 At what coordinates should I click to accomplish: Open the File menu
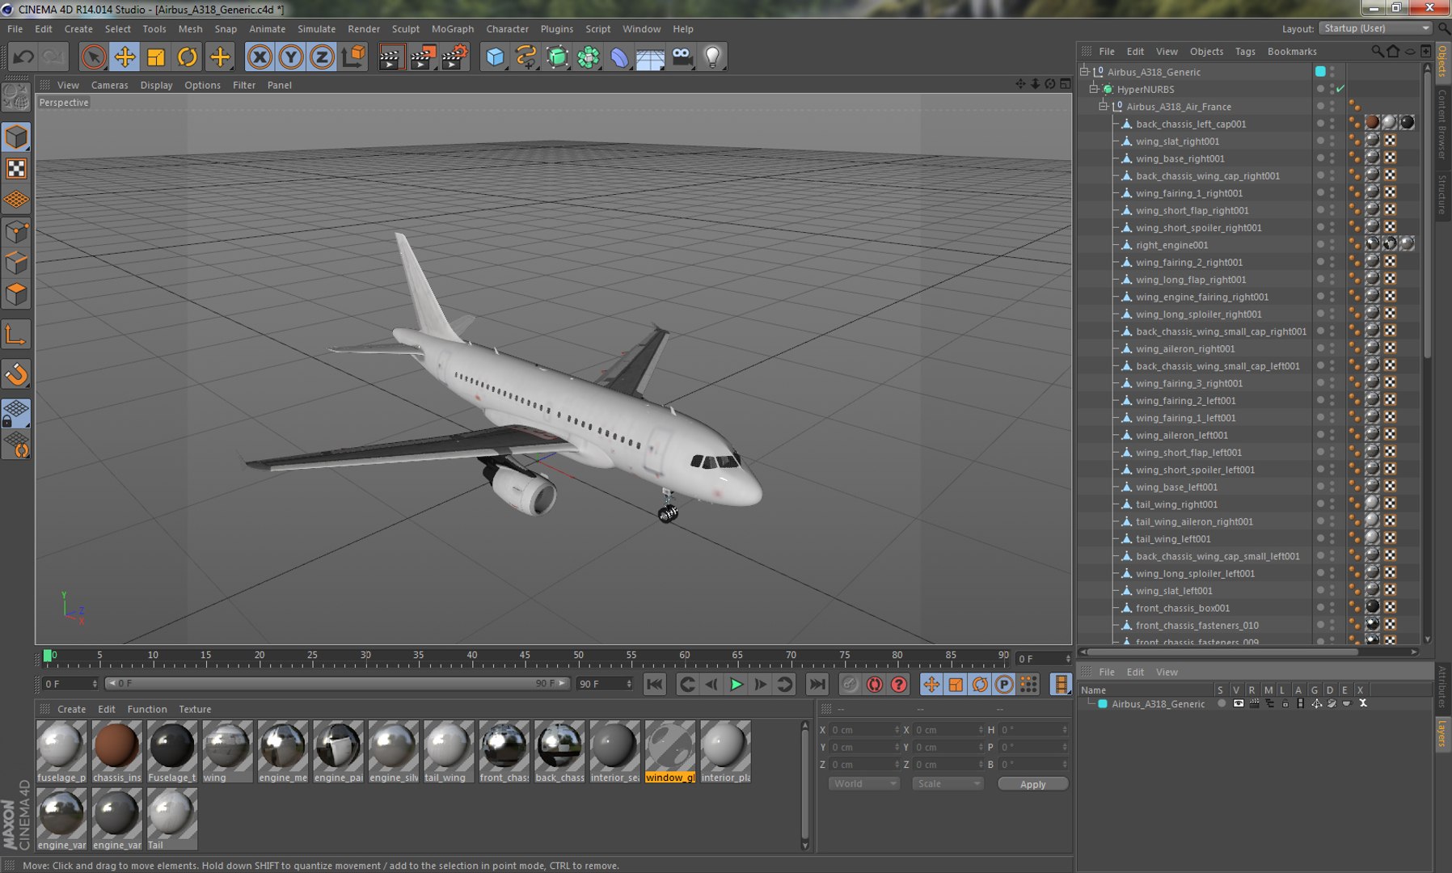pyautogui.click(x=15, y=29)
